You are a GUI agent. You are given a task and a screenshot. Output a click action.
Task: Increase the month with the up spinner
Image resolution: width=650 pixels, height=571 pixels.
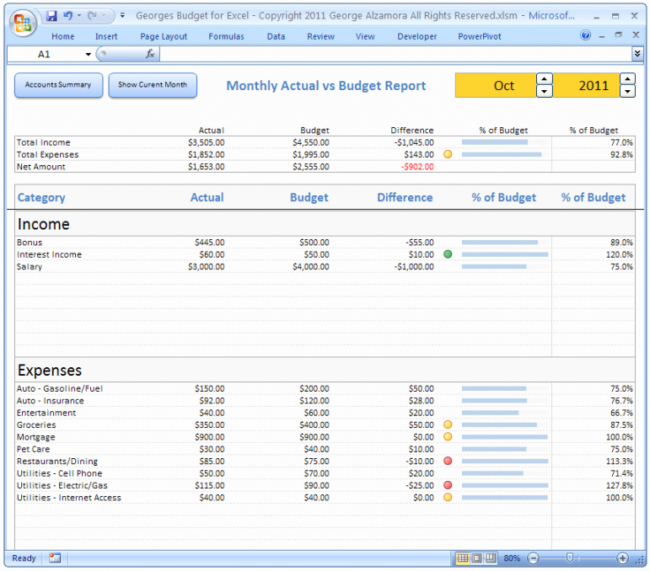pyautogui.click(x=545, y=79)
